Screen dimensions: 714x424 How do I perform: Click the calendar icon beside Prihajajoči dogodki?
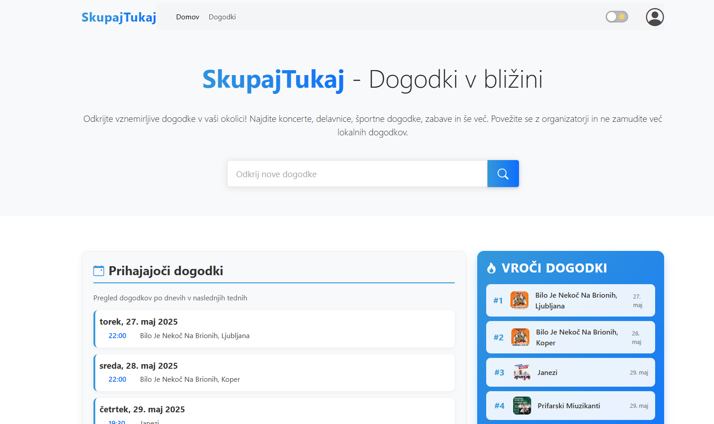(98, 271)
